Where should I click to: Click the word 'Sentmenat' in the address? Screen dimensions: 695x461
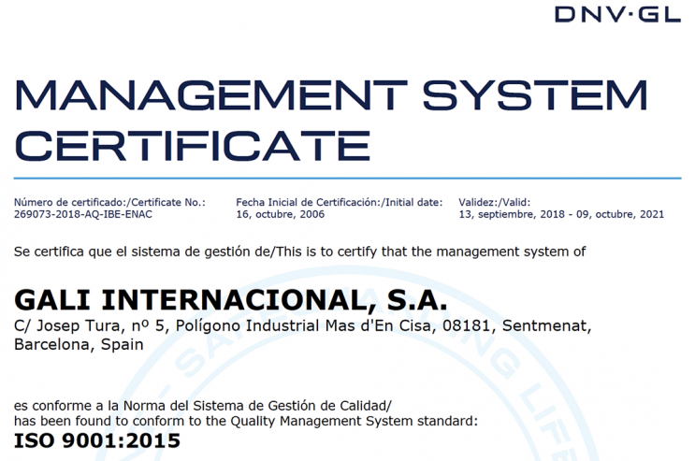pos(550,325)
